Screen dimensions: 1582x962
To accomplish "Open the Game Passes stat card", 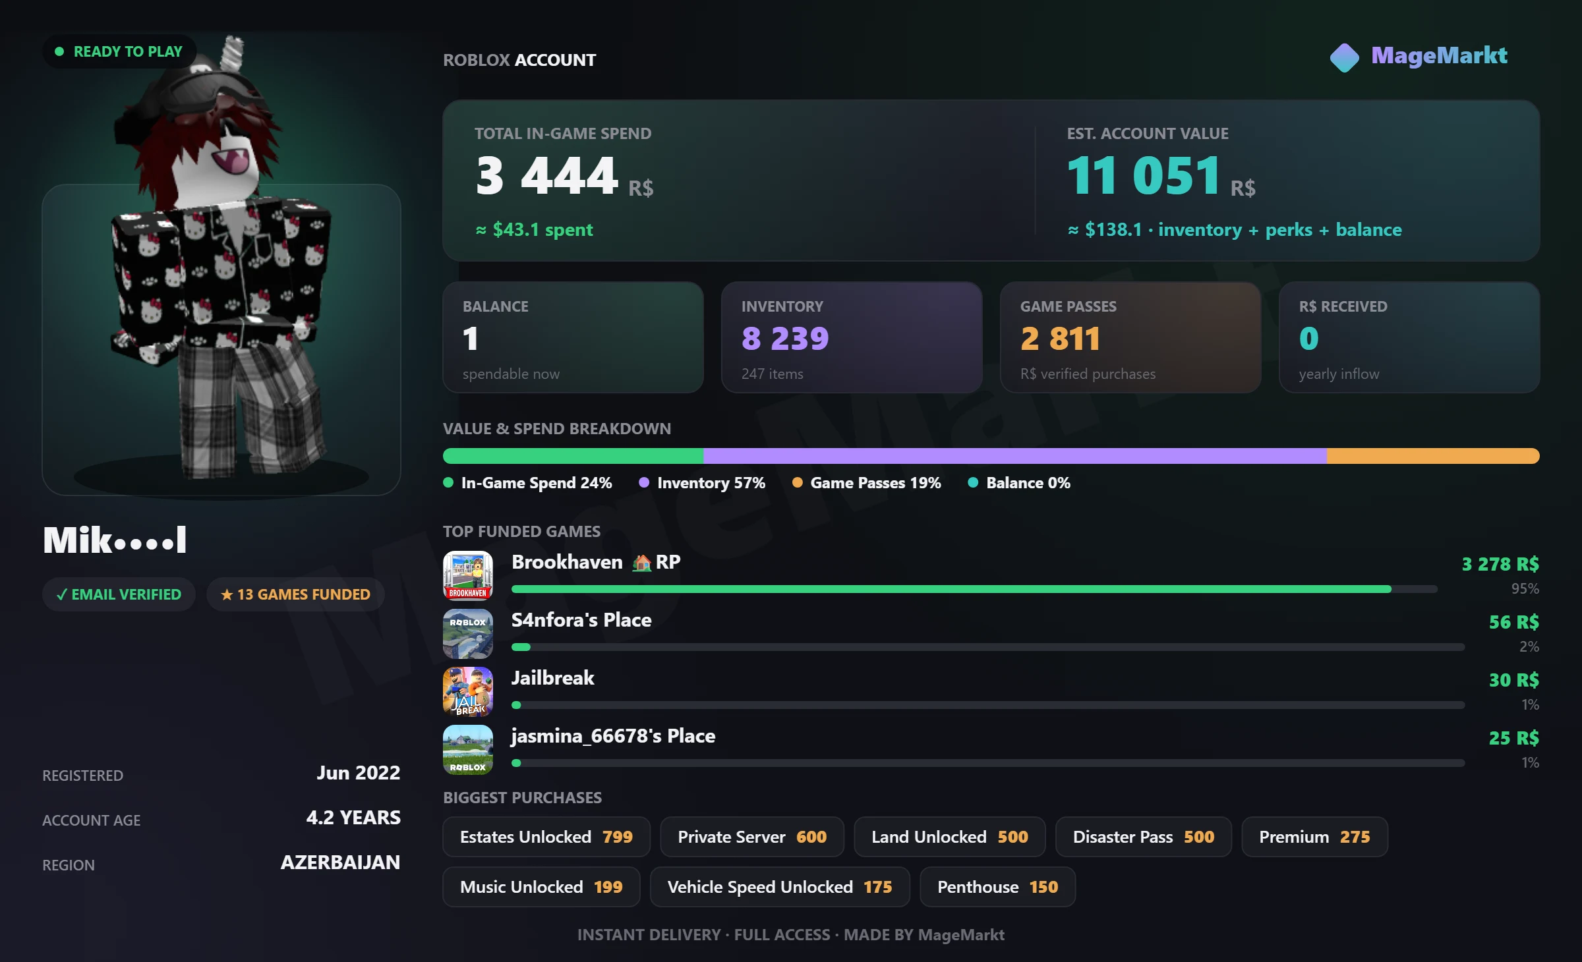I will [1131, 337].
